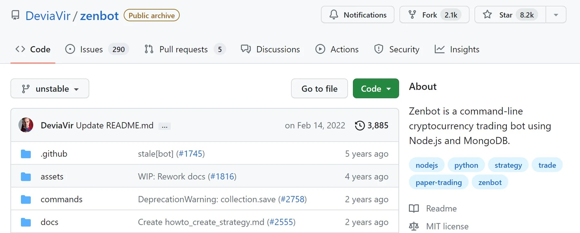
Task: Open the zenbot repository link
Action: pos(99,15)
